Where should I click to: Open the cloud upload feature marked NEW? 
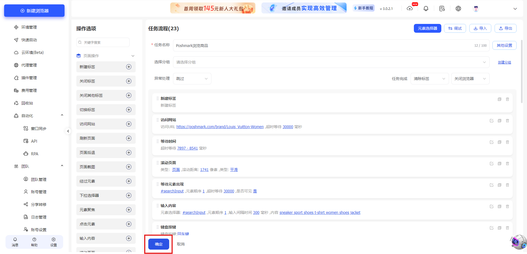410,9
